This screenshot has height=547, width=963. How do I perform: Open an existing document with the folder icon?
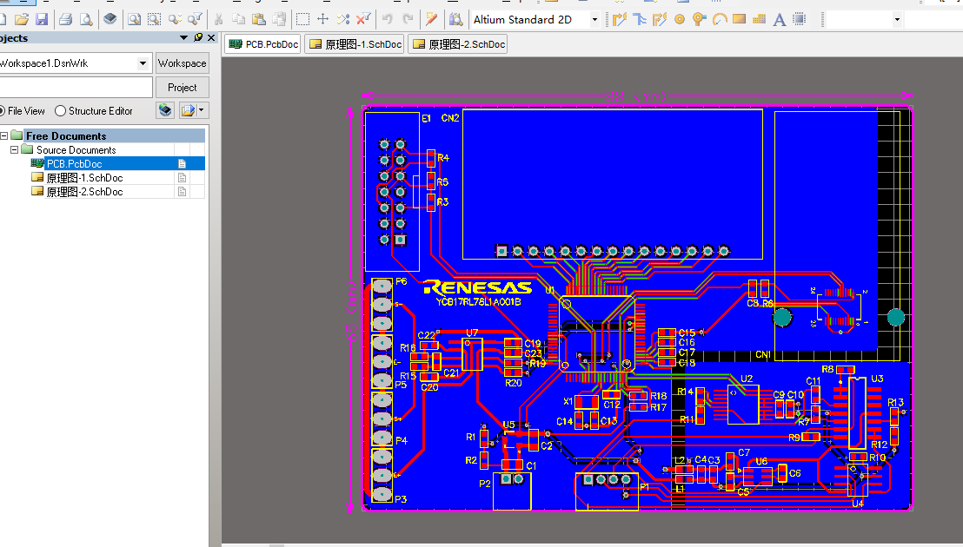click(22, 20)
